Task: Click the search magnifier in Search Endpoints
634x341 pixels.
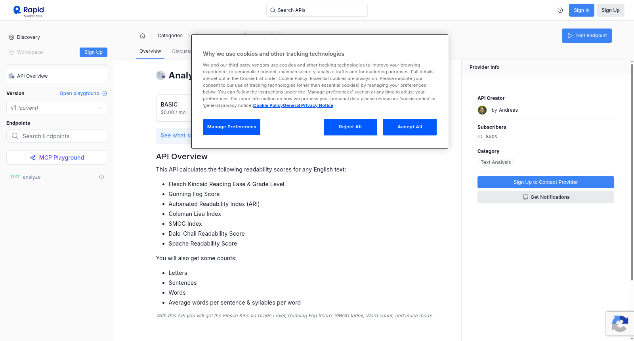Action: 15,136
